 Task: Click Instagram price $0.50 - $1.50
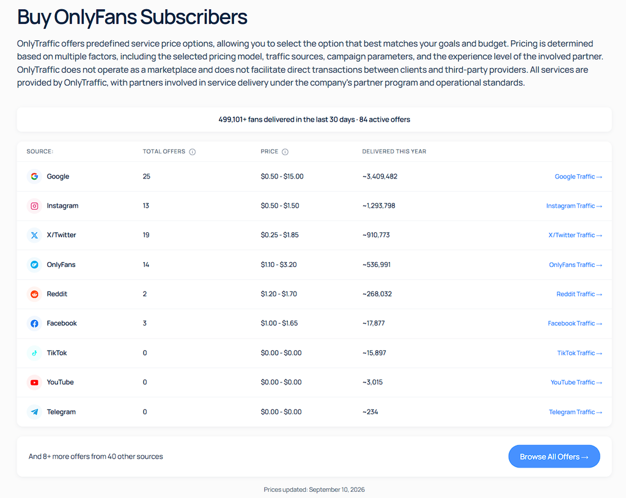(280, 205)
